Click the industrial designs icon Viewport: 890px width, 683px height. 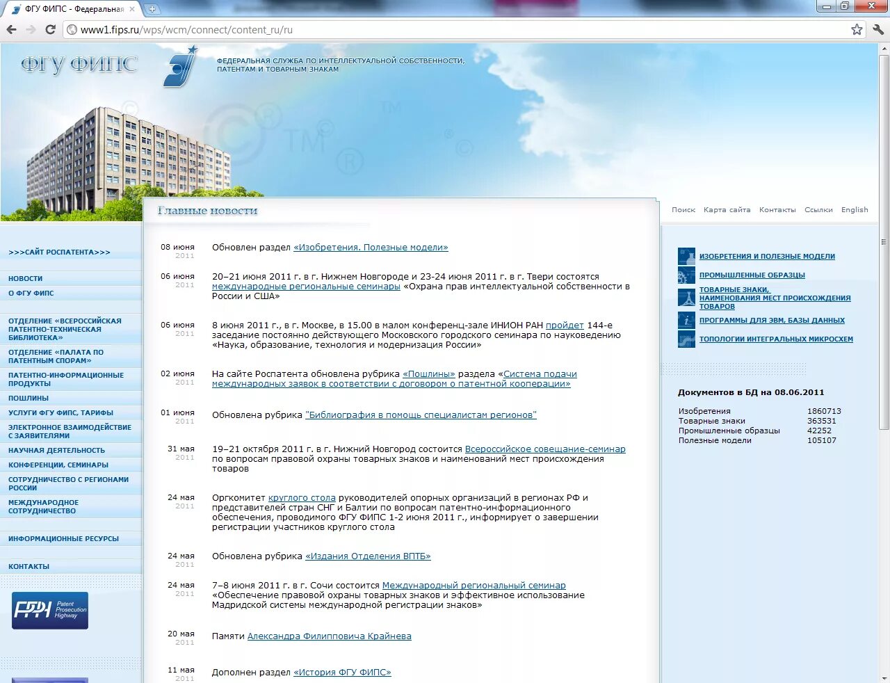686,275
